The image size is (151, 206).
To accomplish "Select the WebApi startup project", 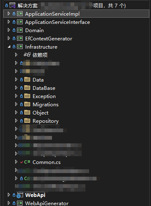I will 35,195.
